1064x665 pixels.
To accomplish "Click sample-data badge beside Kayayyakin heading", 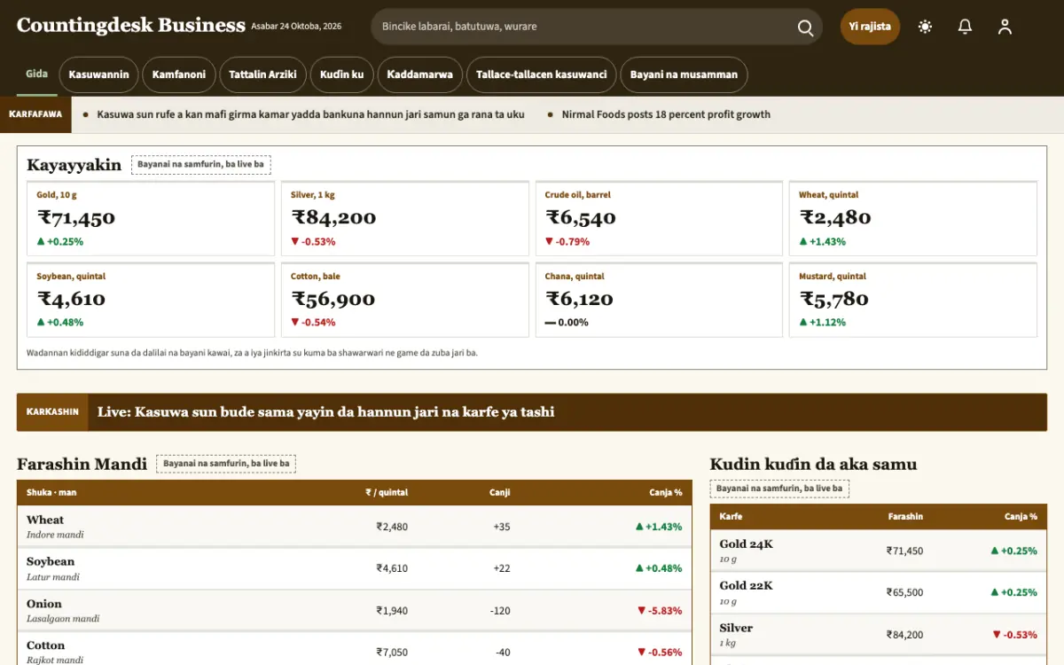I will (x=201, y=165).
